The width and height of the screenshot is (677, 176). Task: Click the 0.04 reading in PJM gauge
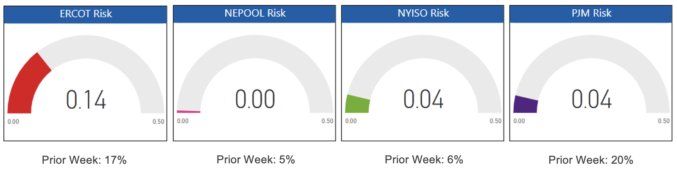coord(591,99)
